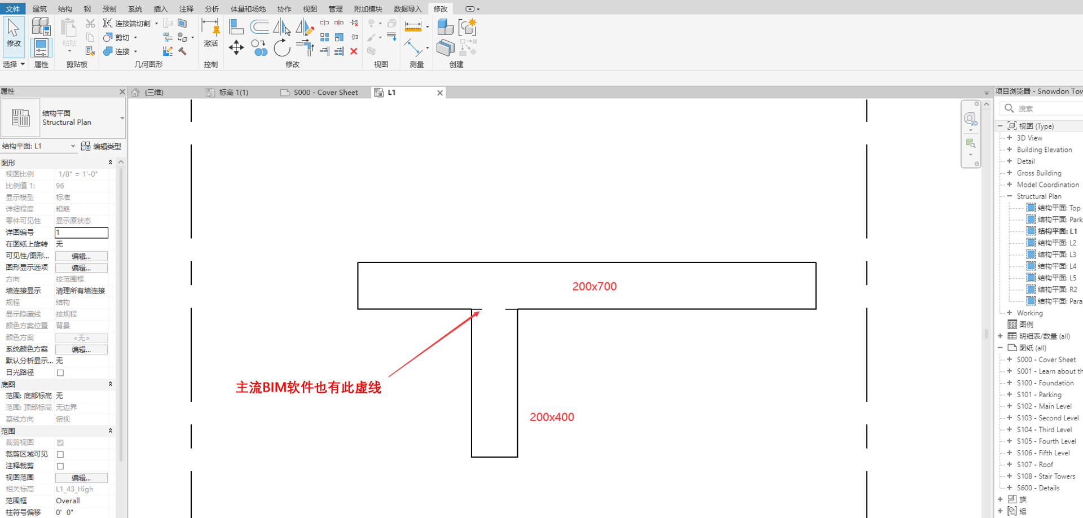The width and height of the screenshot is (1083, 518).
Task: Open the 结构平面: L1 view dropdown
Action: (73, 146)
